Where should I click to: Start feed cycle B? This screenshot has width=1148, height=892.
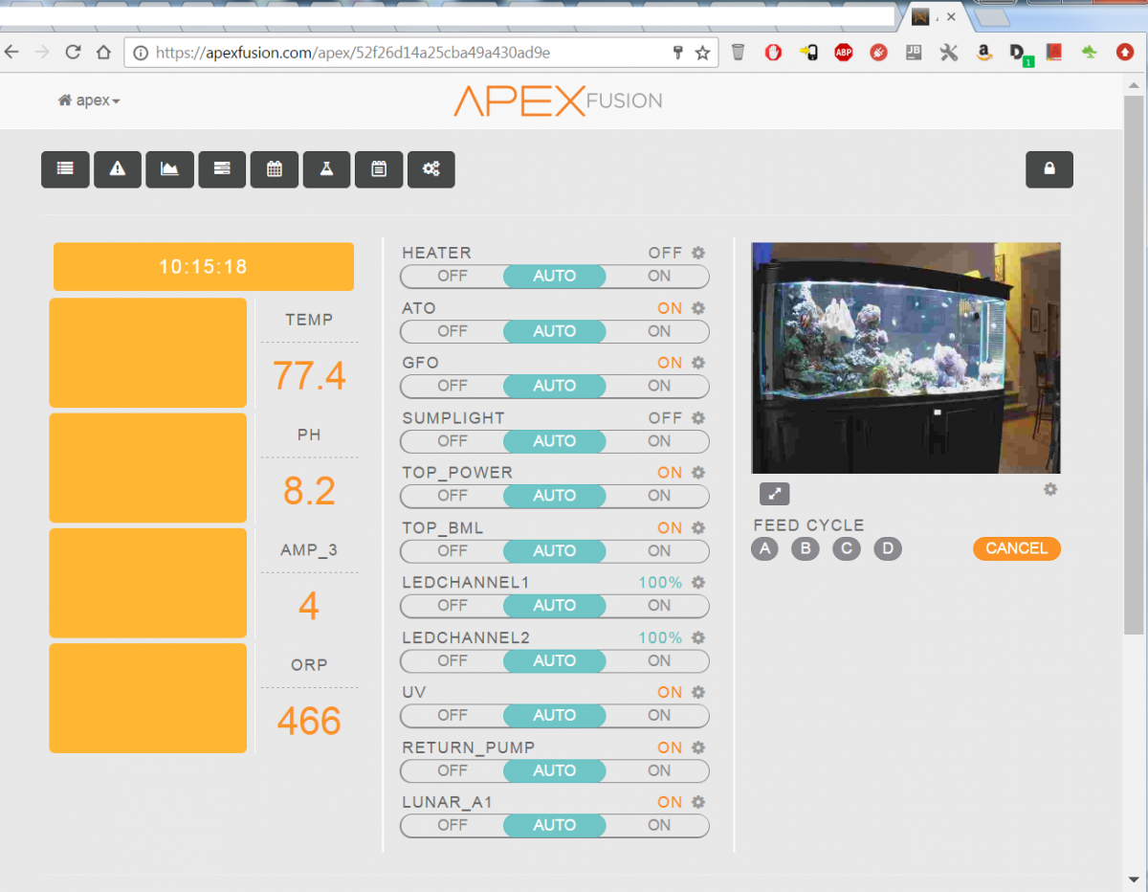pos(806,548)
